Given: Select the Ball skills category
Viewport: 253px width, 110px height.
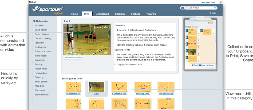Looking at the screenshot, I should coord(39,25).
